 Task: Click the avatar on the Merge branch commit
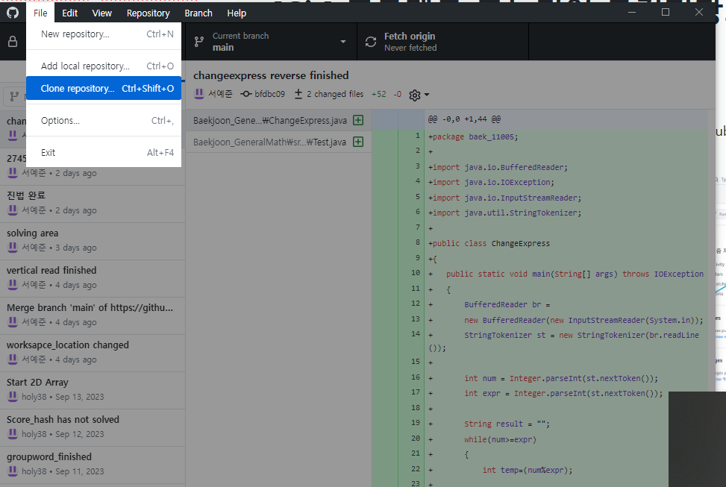(x=13, y=321)
